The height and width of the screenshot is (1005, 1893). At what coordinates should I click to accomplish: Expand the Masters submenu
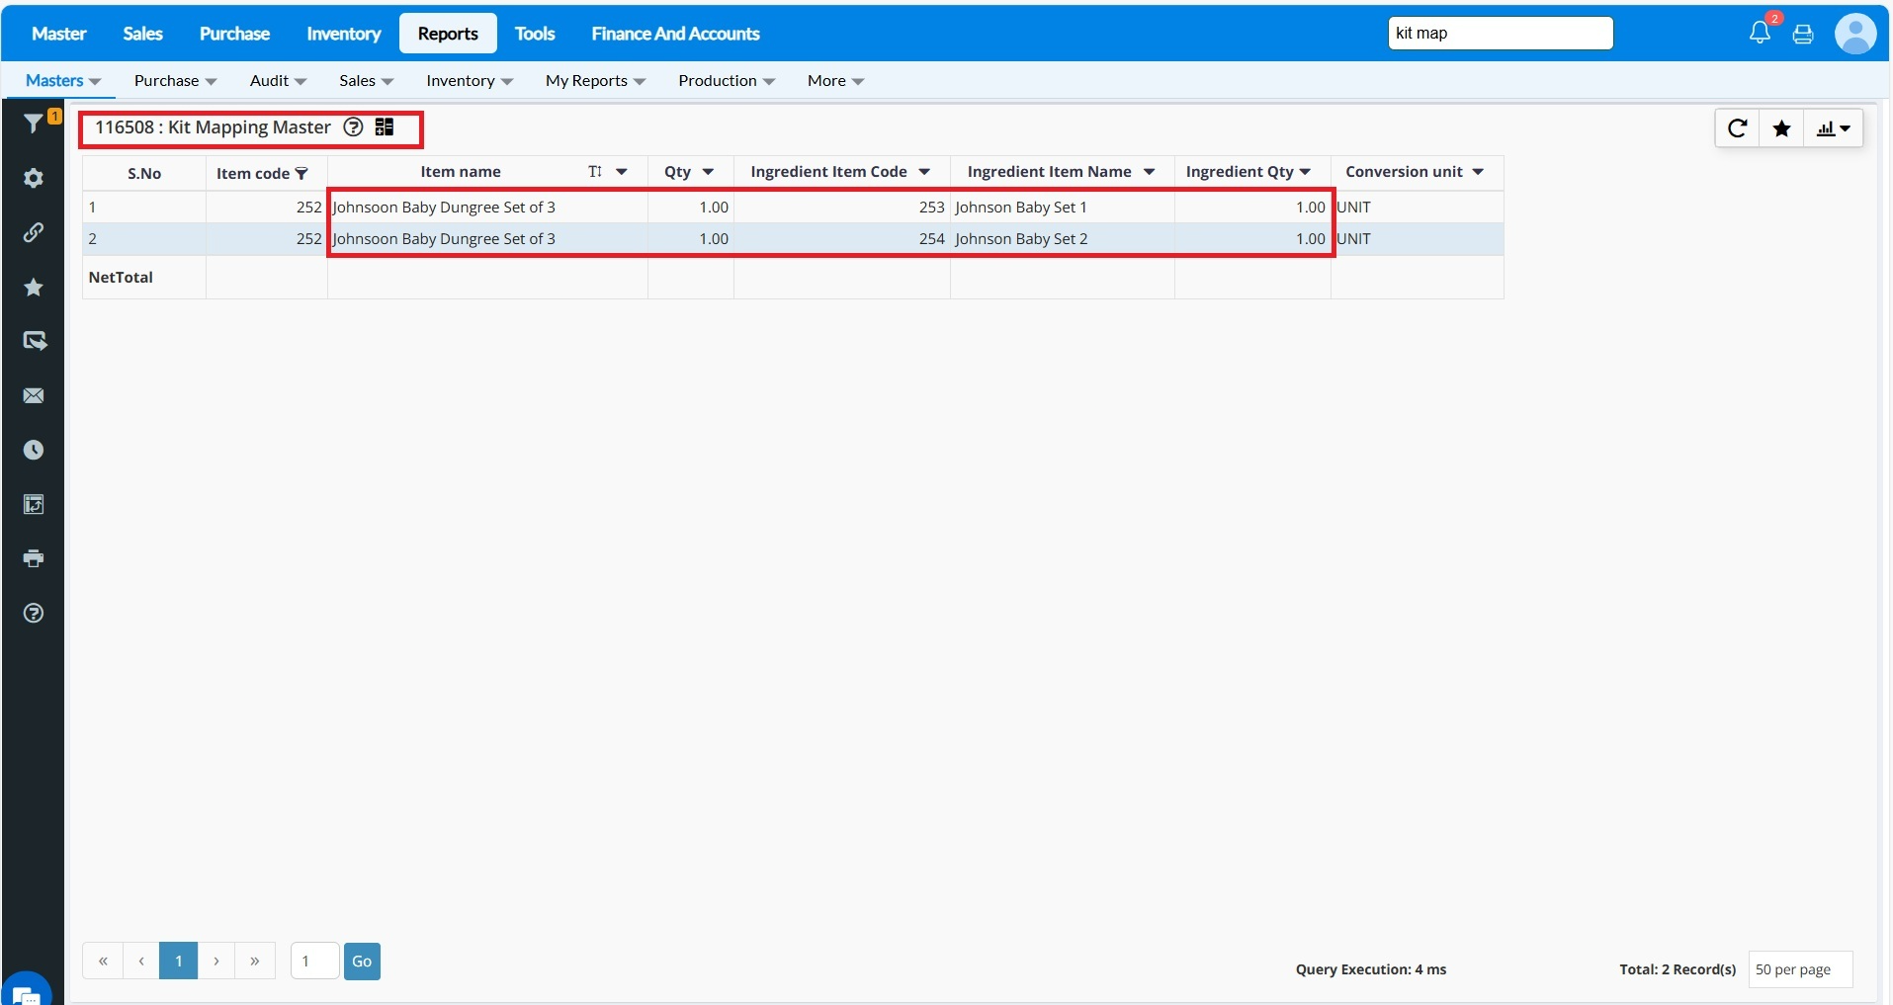[62, 81]
